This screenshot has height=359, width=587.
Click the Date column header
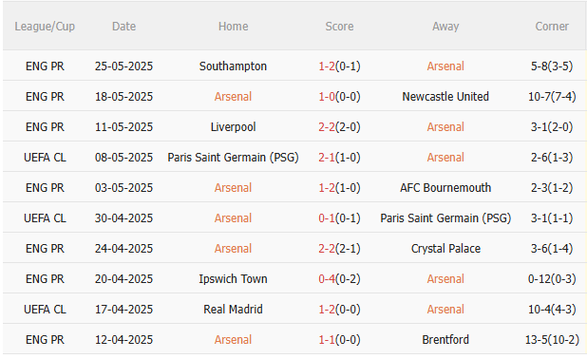(123, 27)
